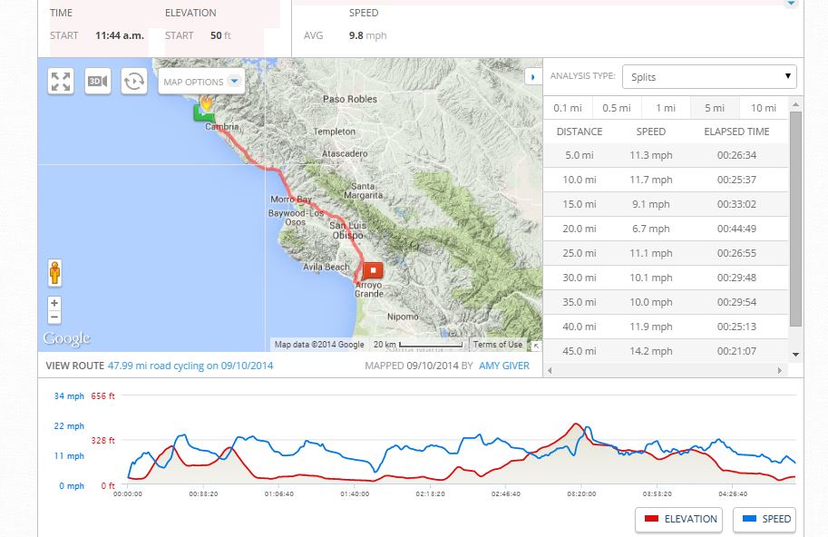This screenshot has height=537, width=828.
Task: Open Google Maps Terms of Use
Action: click(497, 345)
